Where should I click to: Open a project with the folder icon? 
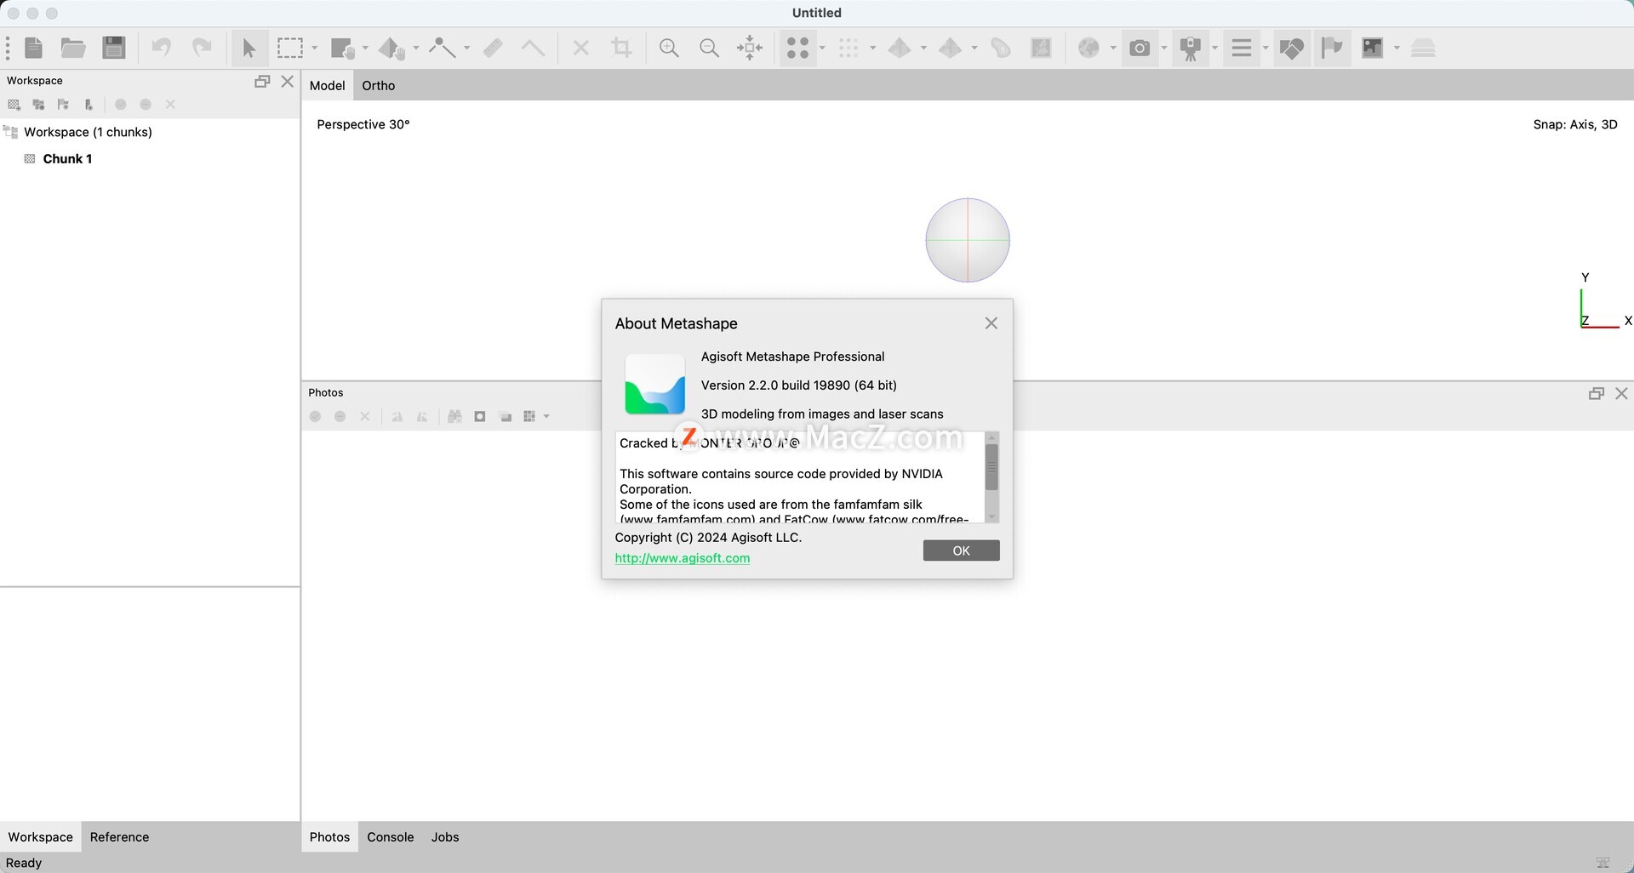point(73,48)
